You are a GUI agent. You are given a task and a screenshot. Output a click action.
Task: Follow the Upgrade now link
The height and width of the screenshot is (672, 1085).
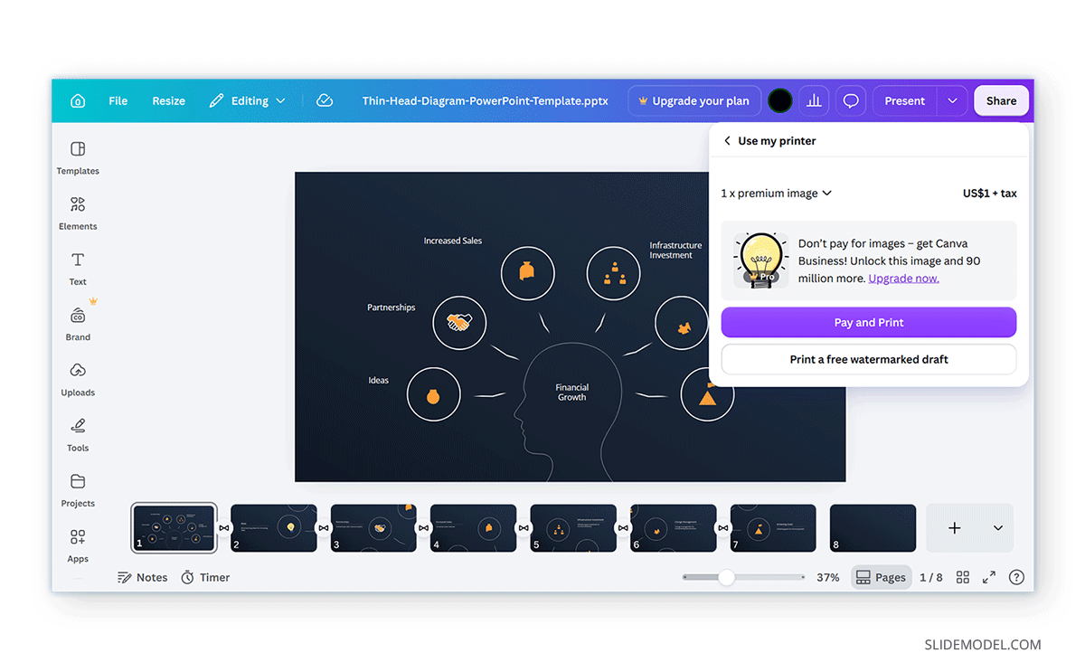pyautogui.click(x=903, y=279)
